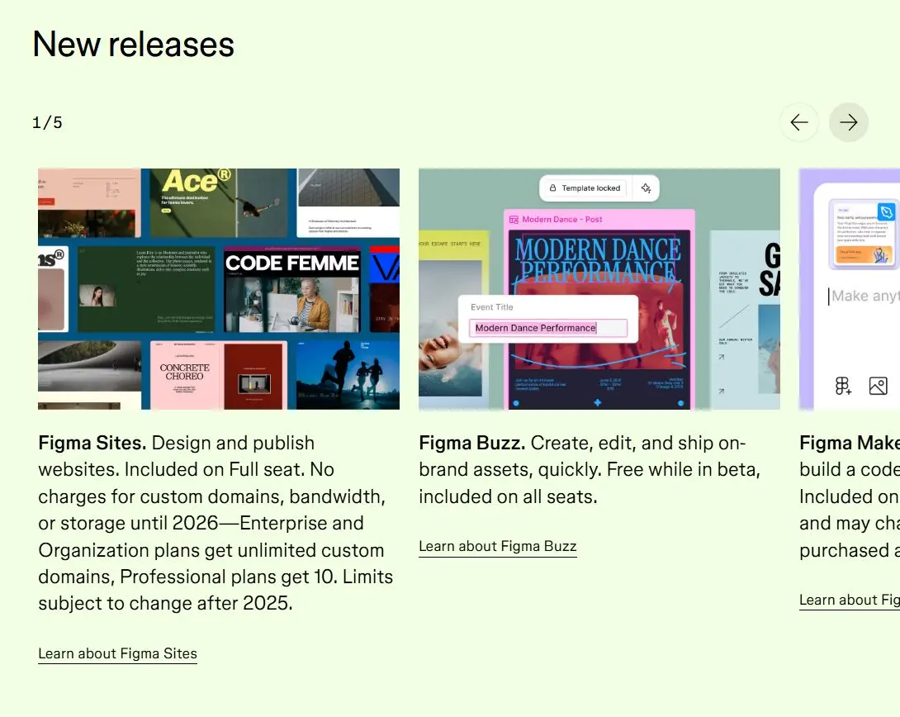
Task: Click the components-plus icon in Figma Make preview
Action: click(x=843, y=386)
